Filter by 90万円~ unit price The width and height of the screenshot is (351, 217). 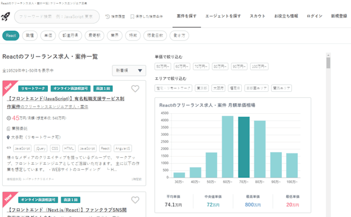tap(239, 66)
